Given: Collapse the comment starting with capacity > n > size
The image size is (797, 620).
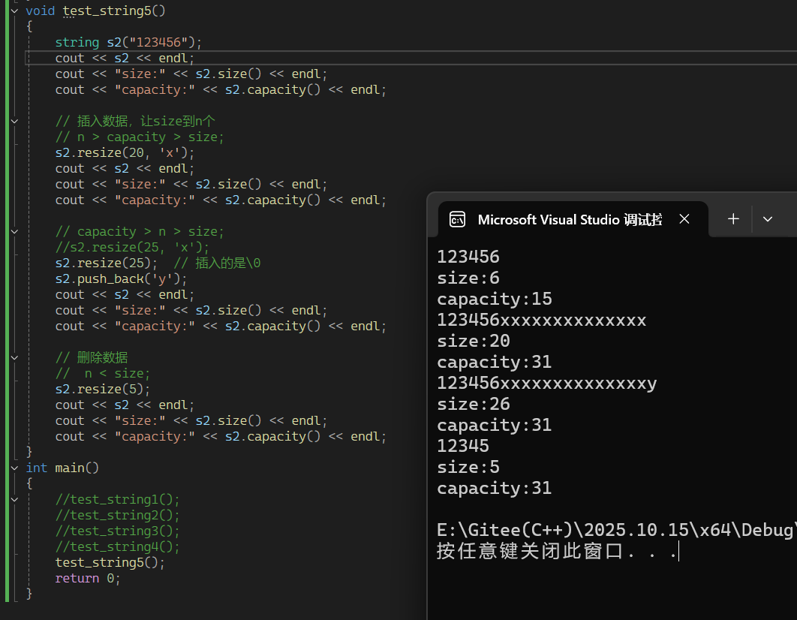Looking at the screenshot, I should [x=14, y=231].
